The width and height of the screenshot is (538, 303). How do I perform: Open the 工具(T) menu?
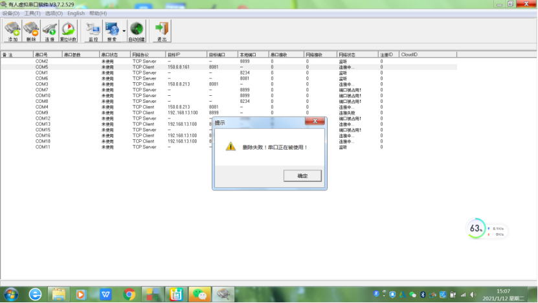32,13
